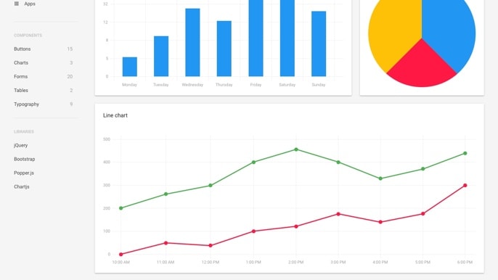Screen dimensions: 498x280
Task: Open the Tables components page
Action: [21, 91]
